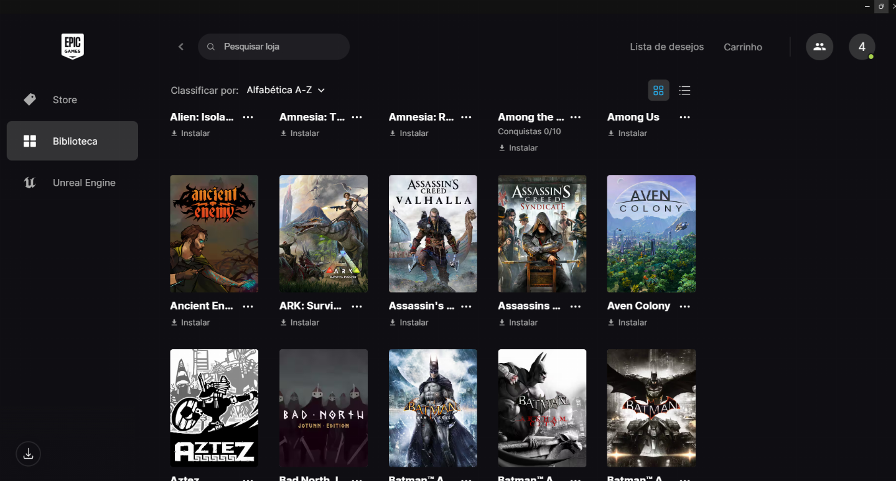
Task: Install Ancient Enemy
Action: 190,323
